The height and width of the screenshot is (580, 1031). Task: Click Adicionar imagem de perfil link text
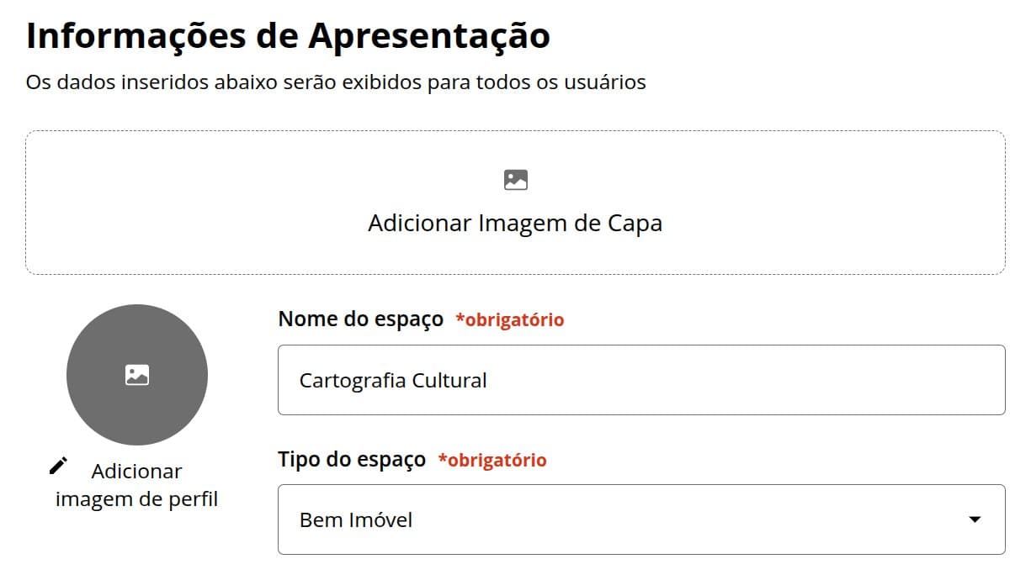point(136,485)
